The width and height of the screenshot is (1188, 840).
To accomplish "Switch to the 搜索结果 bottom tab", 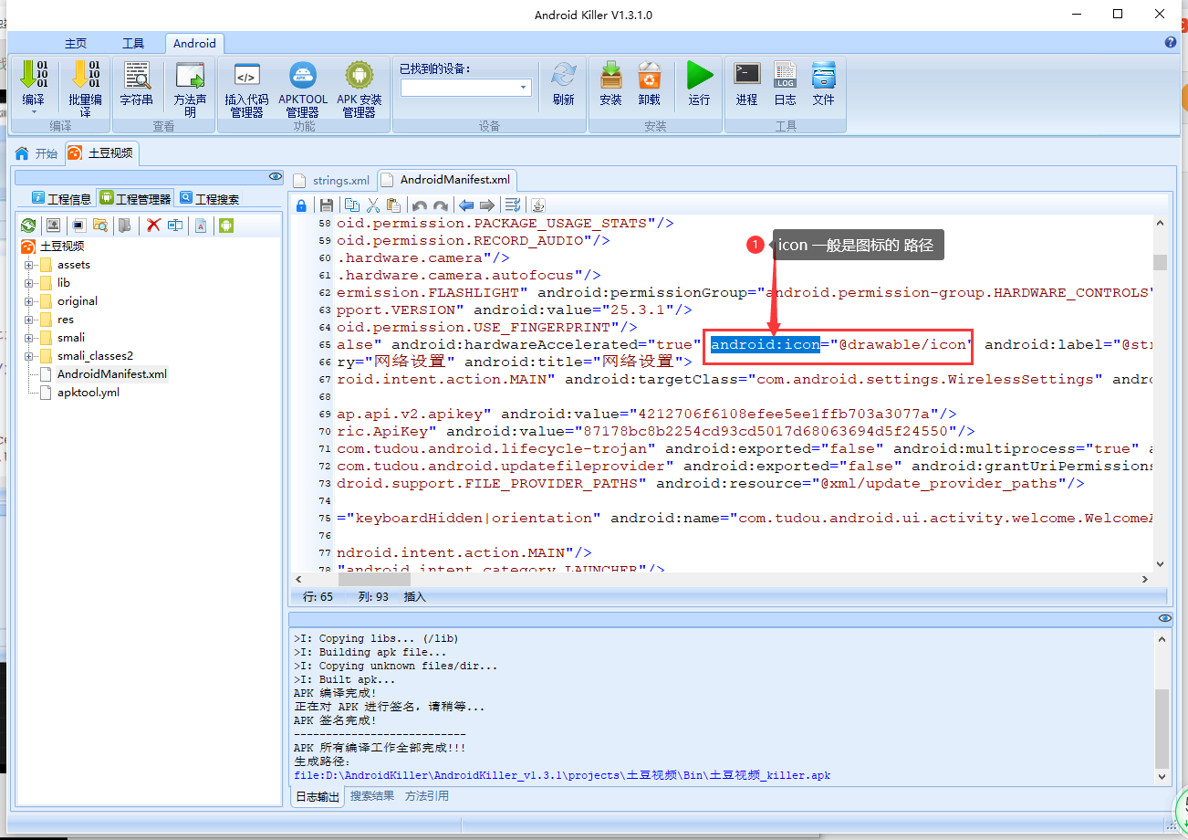I will pyautogui.click(x=372, y=796).
